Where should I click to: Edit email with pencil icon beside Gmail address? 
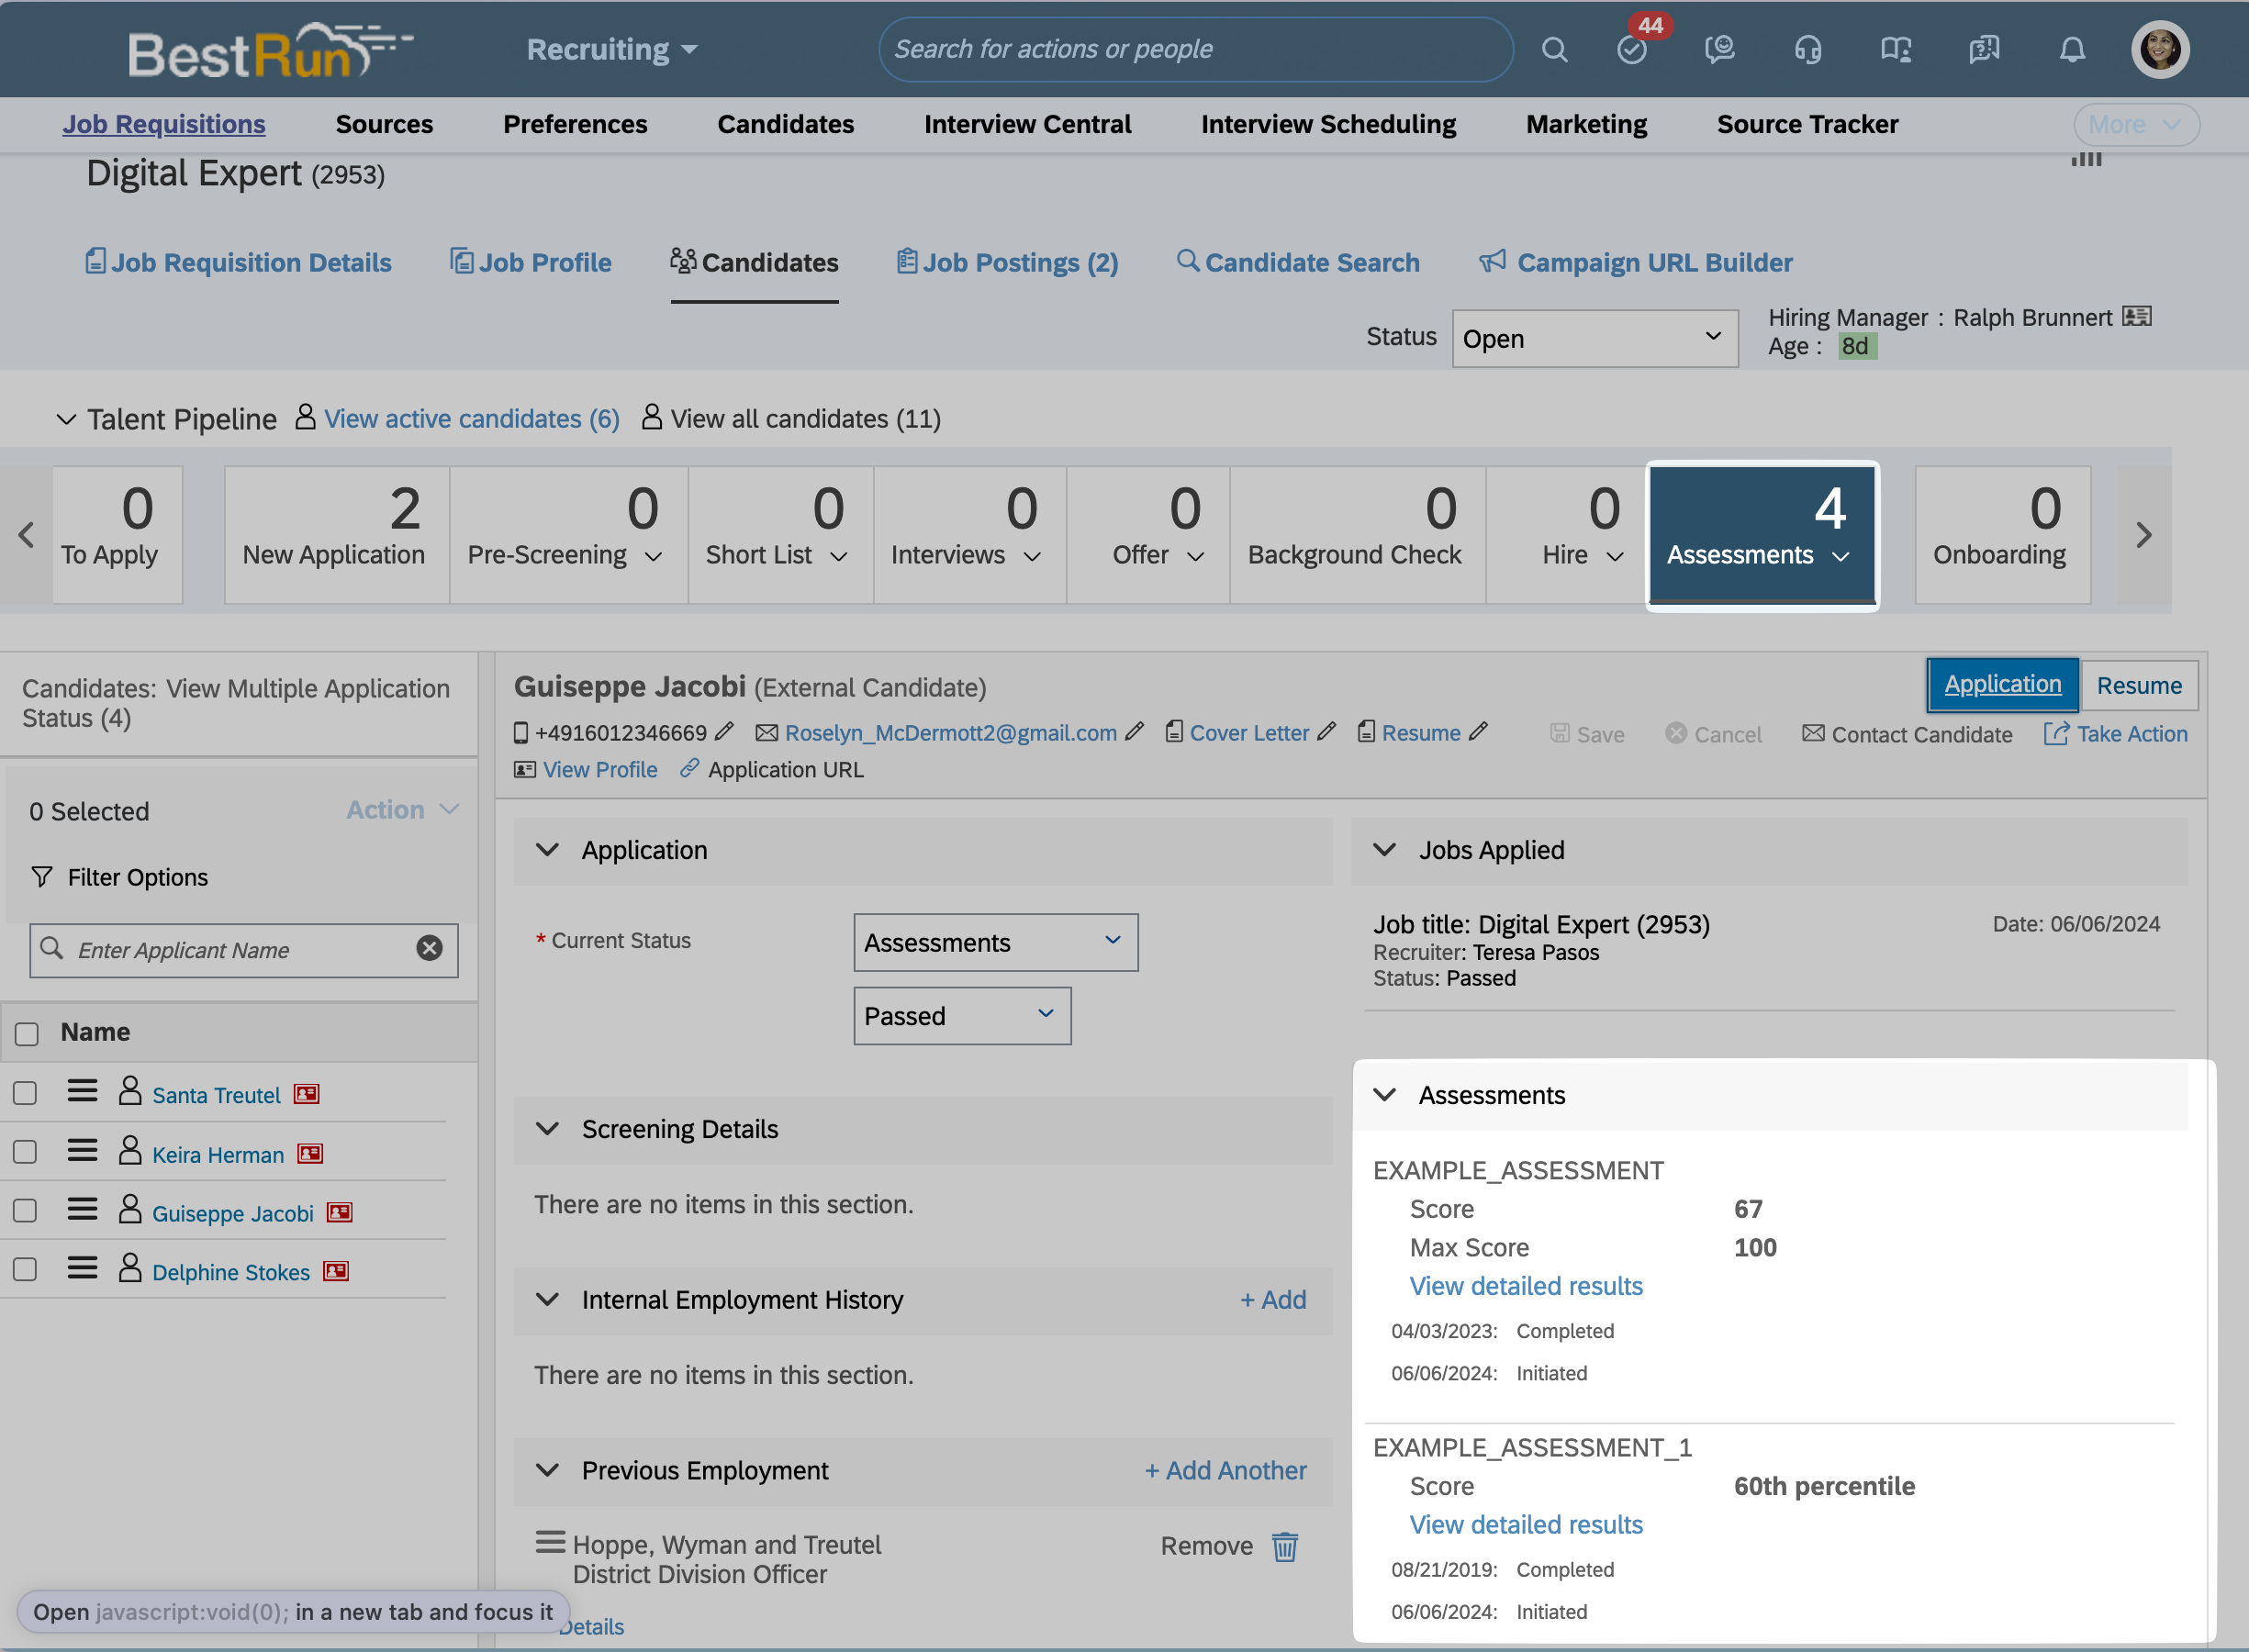point(1134,732)
